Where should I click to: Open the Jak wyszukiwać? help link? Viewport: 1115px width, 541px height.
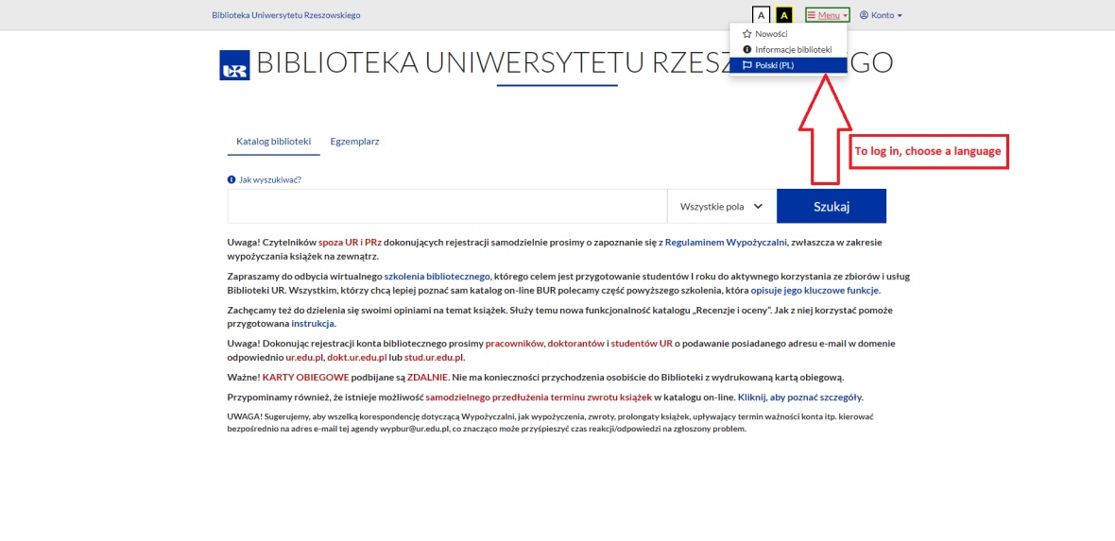[270, 179]
